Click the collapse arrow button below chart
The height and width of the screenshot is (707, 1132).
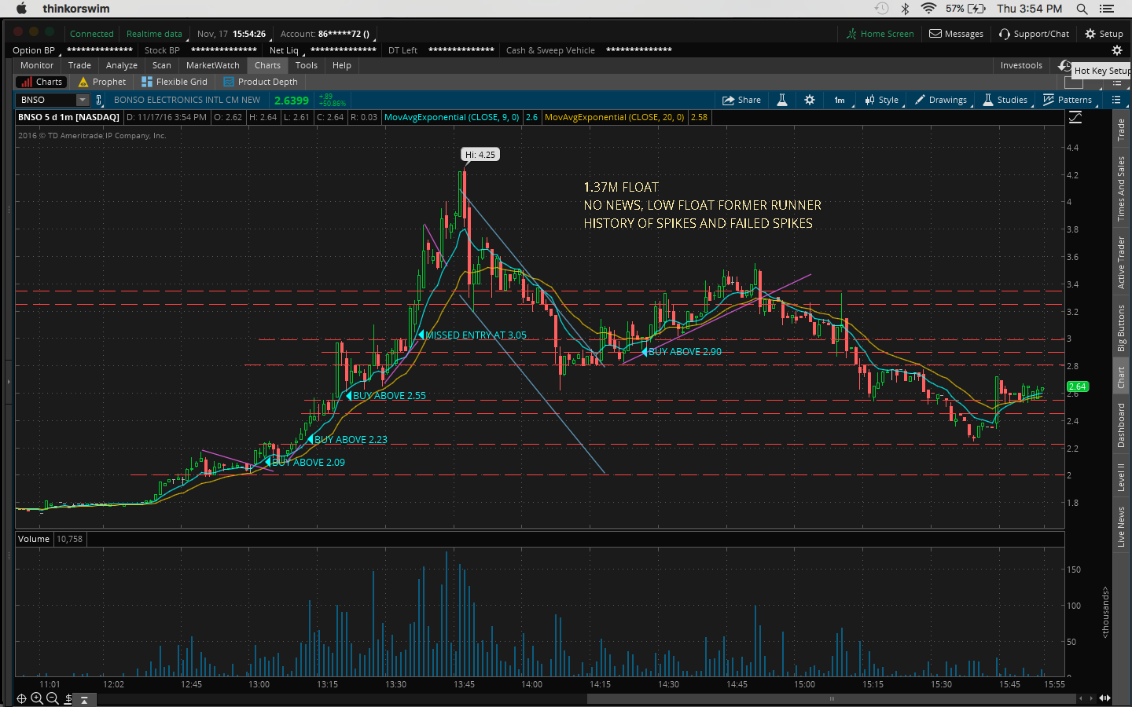click(85, 699)
